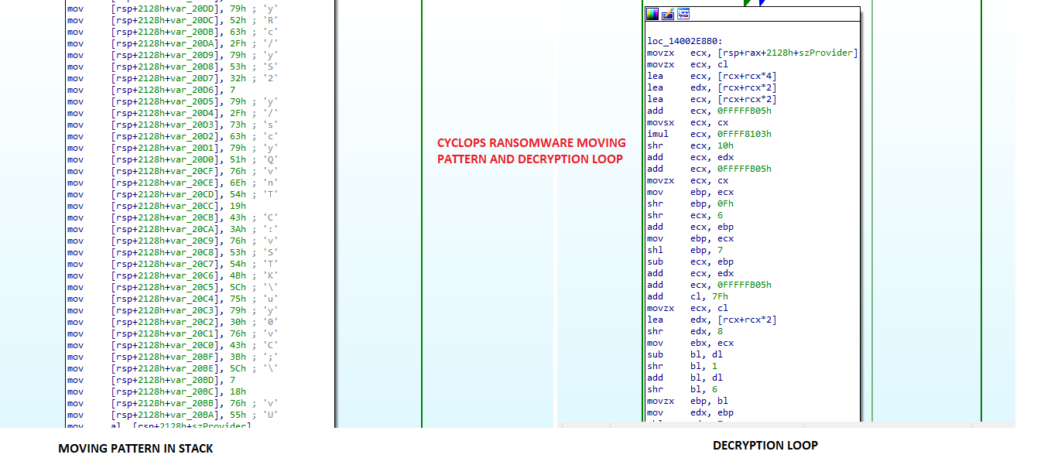Select the var_20CA line with ':'
The height and width of the screenshot is (465, 1051).
(x=173, y=229)
